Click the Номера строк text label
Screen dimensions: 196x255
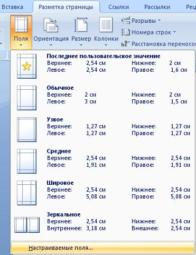point(151,32)
